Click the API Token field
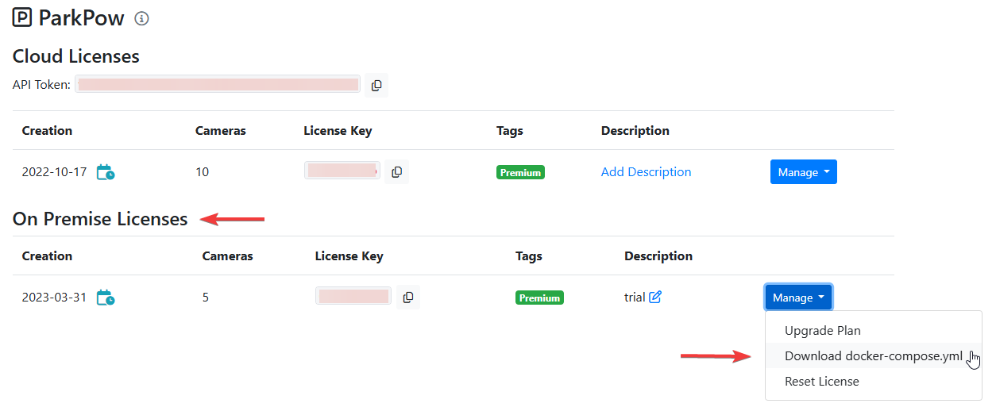 pos(218,85)
